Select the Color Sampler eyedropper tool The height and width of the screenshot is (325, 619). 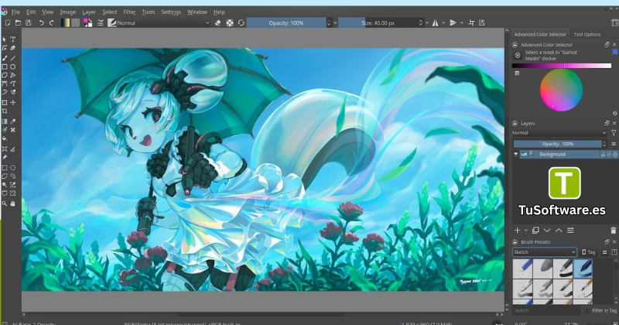12,121
